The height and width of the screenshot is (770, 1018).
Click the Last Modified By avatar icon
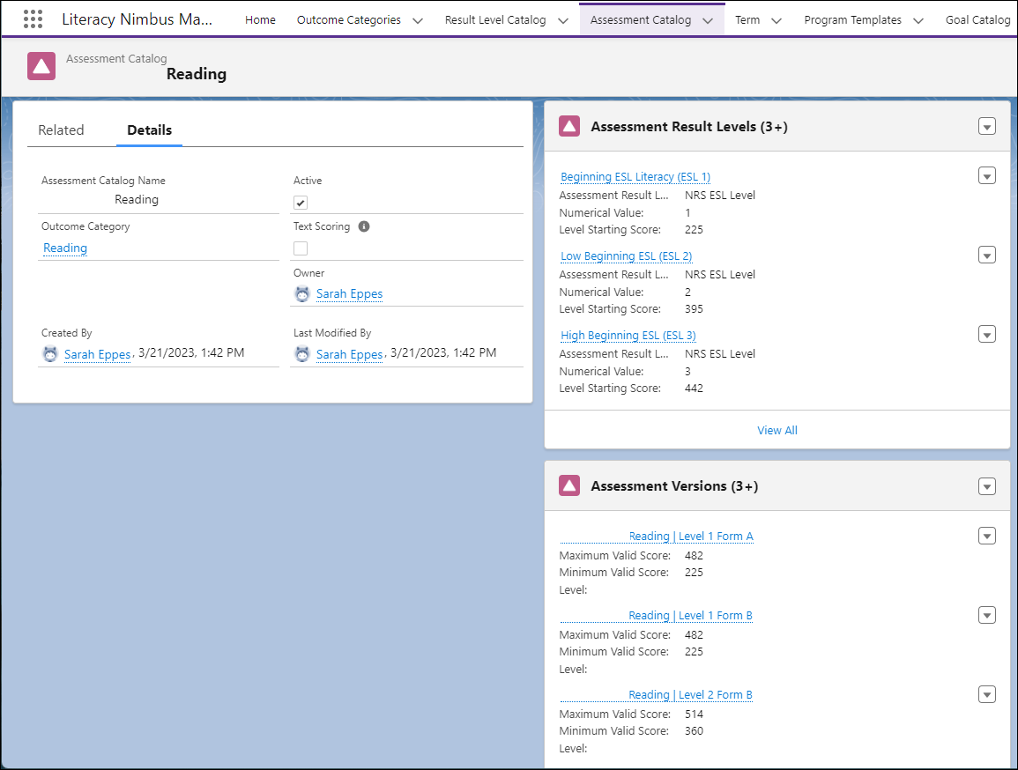302,354
